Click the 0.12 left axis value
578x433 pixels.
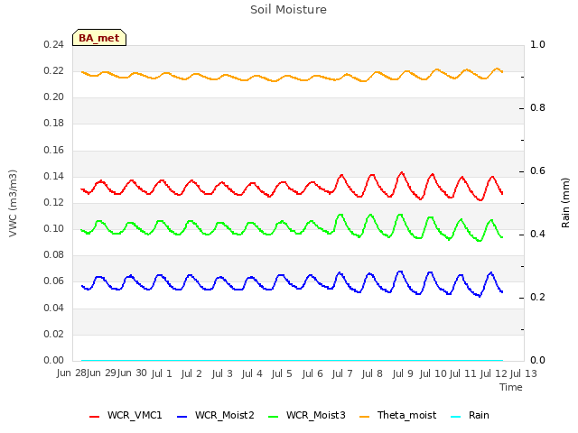click(54, 202)
